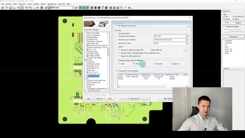Click the icon right of All Layer dropdown
The image size is (245, 138).
pos(76,8)
